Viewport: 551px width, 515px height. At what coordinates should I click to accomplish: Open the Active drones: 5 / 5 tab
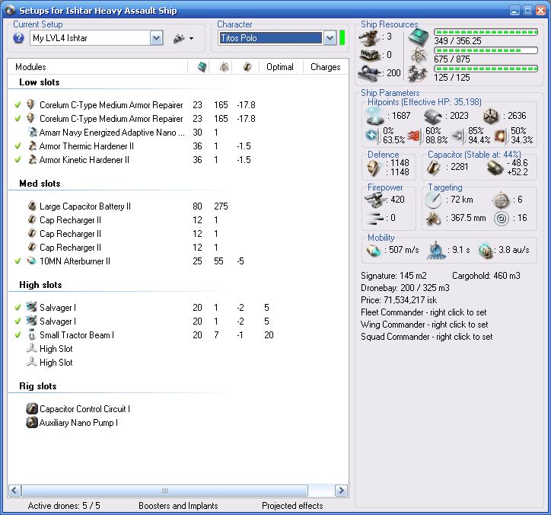tap(64, 506)
